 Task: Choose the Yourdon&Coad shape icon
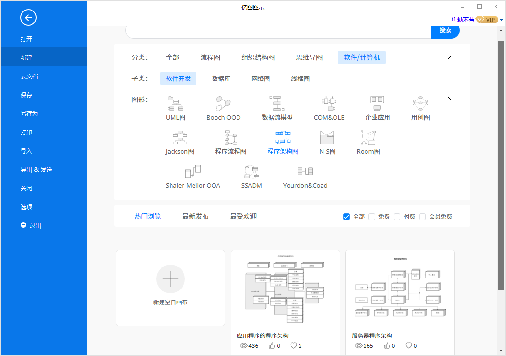click(x=305, y=171)
